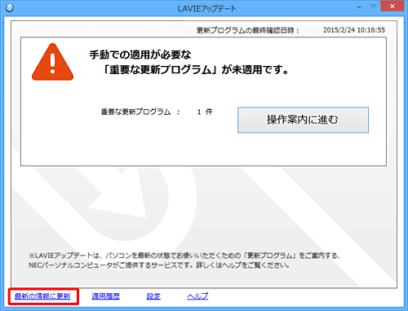This screenshot has height=311, width=408.
Task: Click the text 「重要な更新プログラム」が未適用です。
Action: tap(195, 70)
